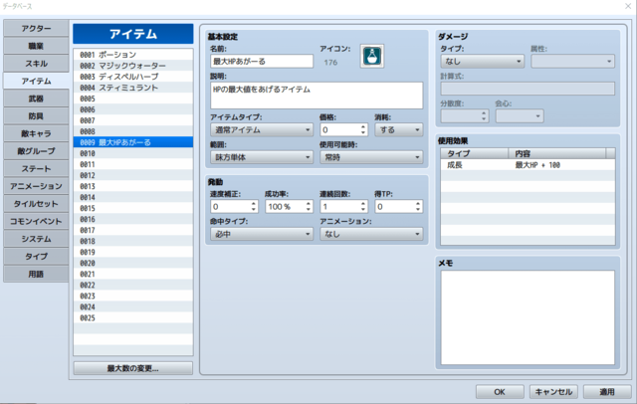Switch to the スキル tab
This screenshot has width=637, height=404.
(36, 64)
